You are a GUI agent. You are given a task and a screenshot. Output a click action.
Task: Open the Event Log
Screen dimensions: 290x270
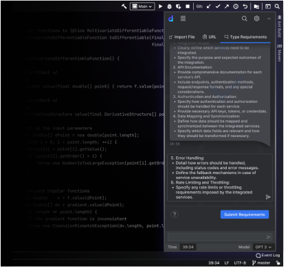point(268,256)
